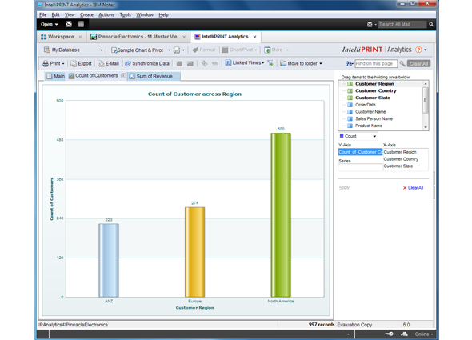Switch to the Workspace tab

click(61, 37)
